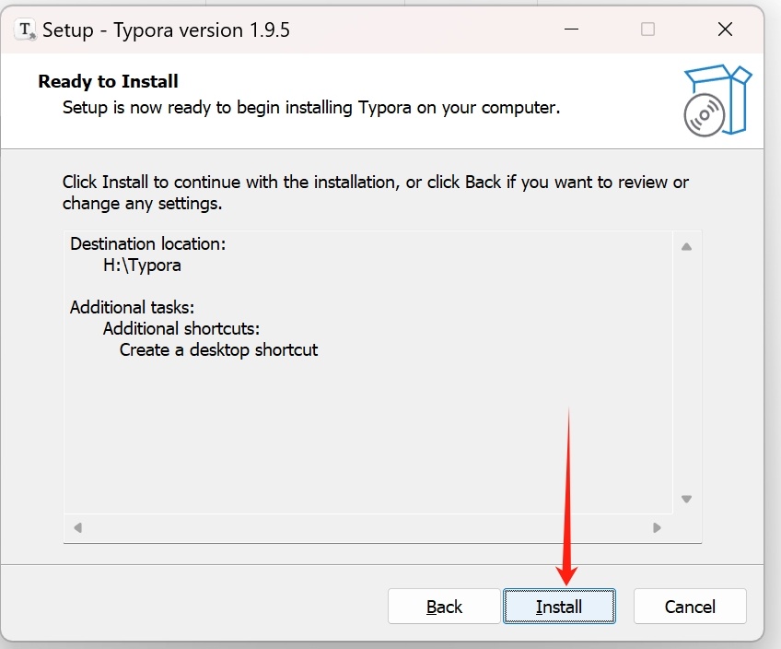Cancel the Typora setup

(x=689, y=607)
